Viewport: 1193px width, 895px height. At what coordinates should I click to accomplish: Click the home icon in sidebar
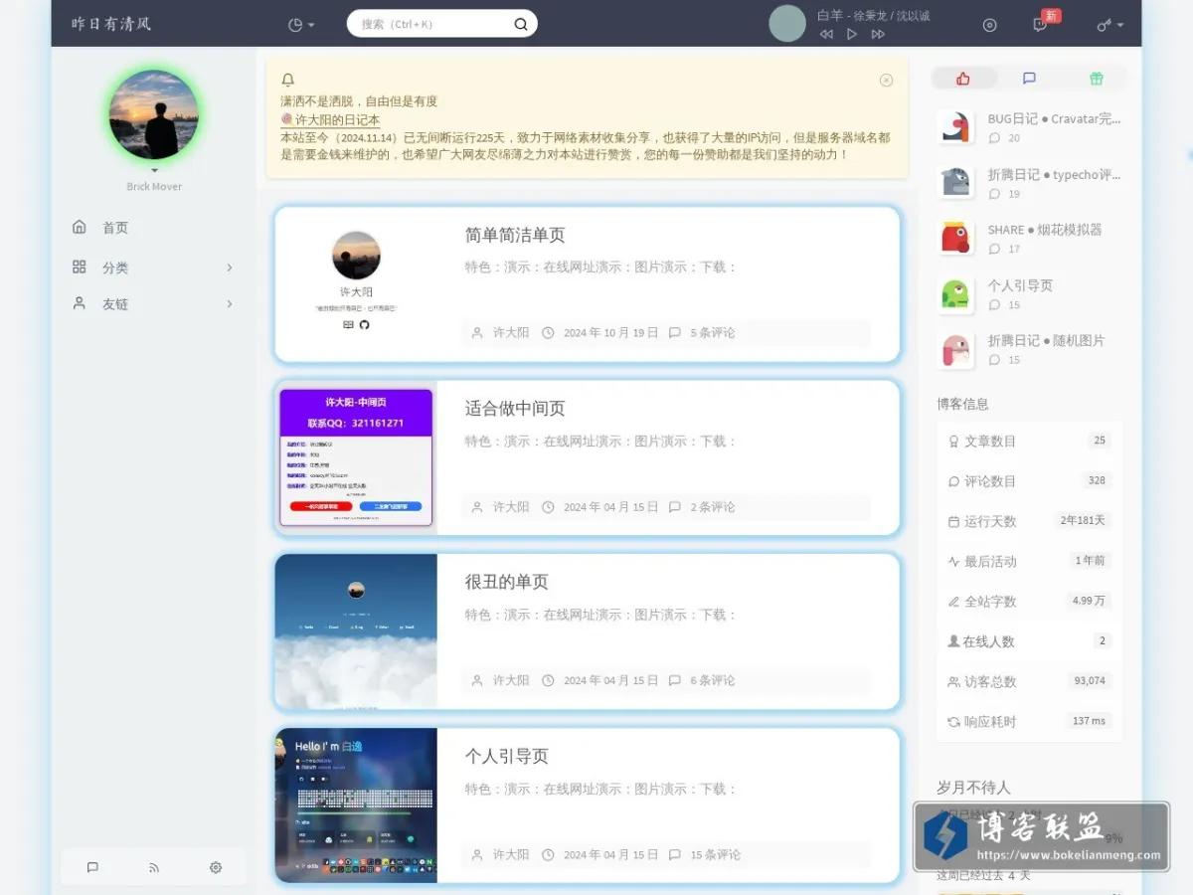(80, 227)
